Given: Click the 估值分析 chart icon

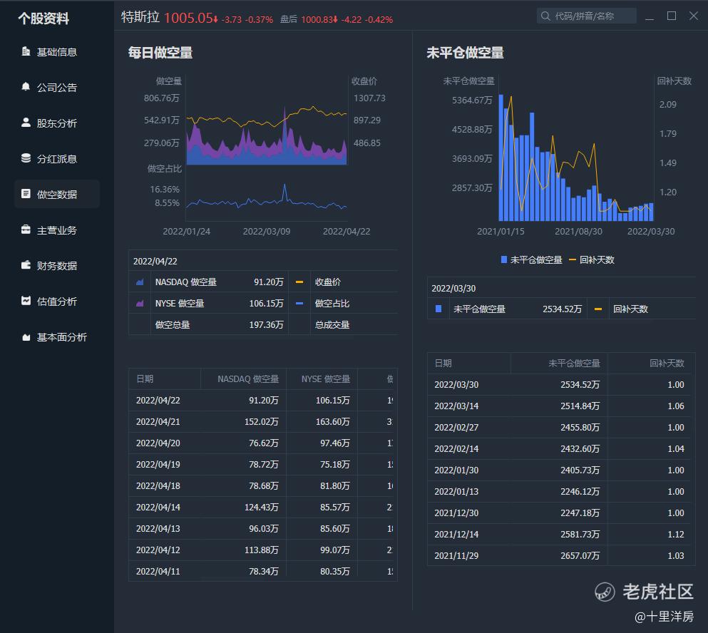Looking at the screenshot, I should (26, 301).
